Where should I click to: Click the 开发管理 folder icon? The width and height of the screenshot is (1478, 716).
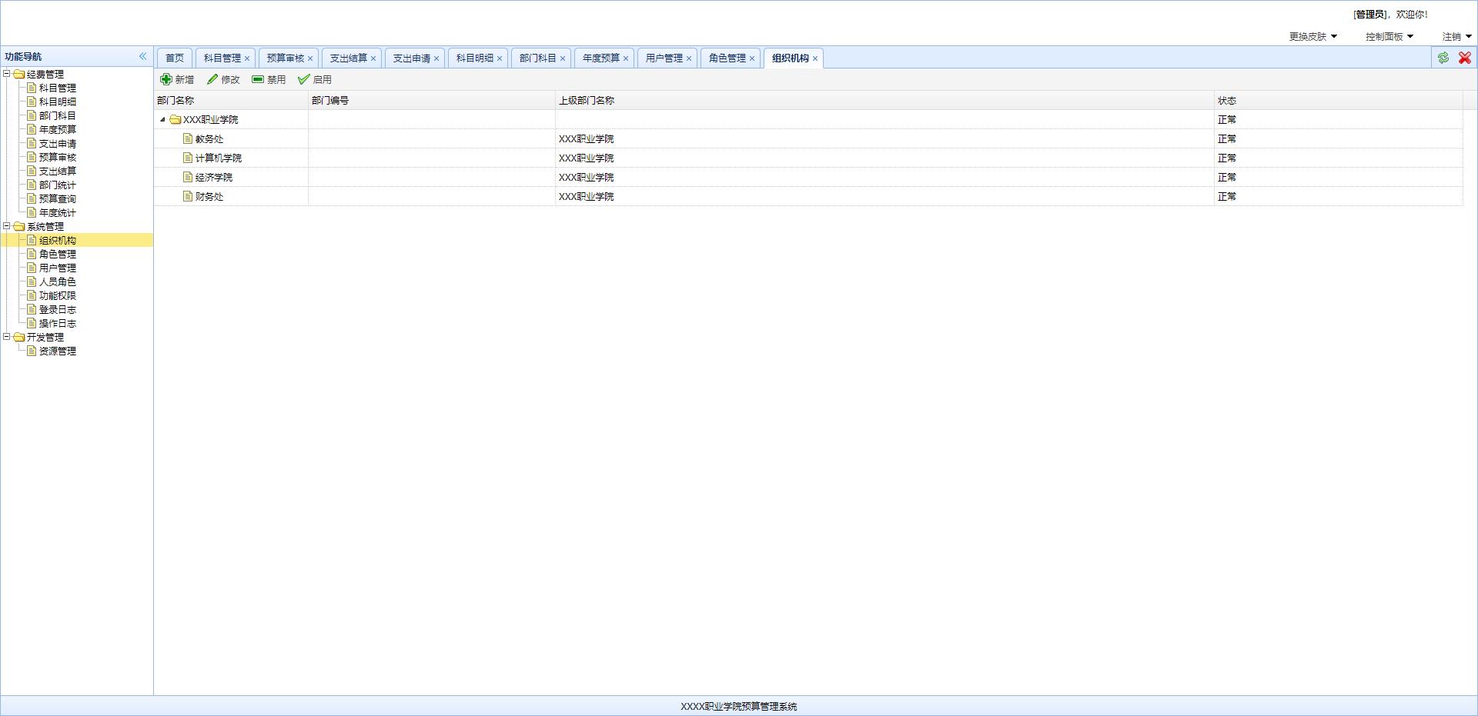(x=19, y=337)
